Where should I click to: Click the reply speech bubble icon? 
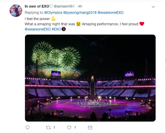pos(28,128)
